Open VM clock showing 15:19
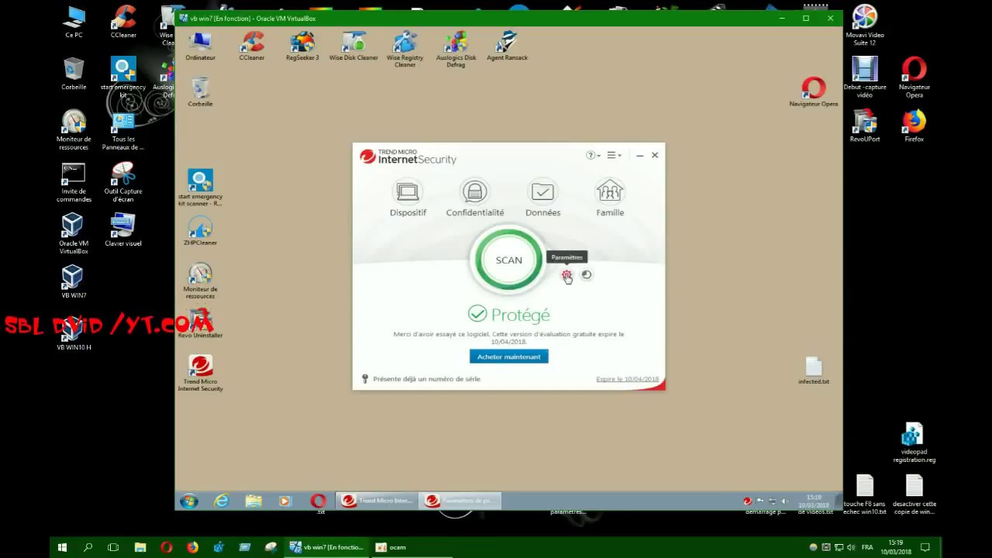The width and height of the screenshot is (992, 558). 814,501
